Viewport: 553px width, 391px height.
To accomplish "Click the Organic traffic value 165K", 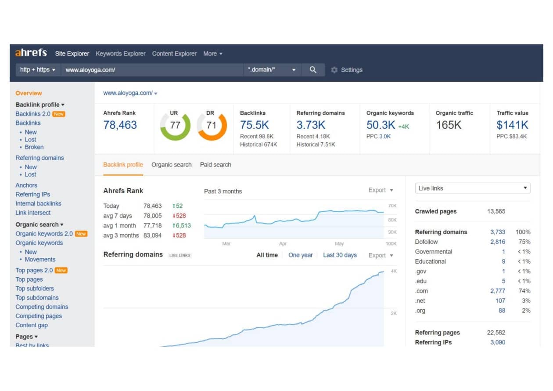I will click(x=449, y=125).
